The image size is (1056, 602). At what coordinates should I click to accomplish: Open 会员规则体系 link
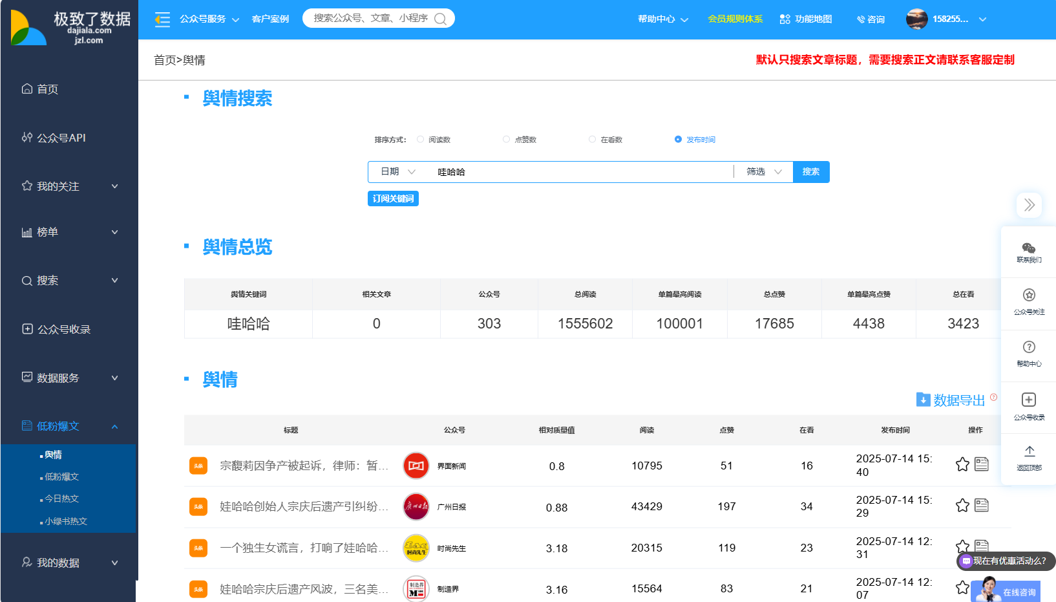tap(735, 19)
